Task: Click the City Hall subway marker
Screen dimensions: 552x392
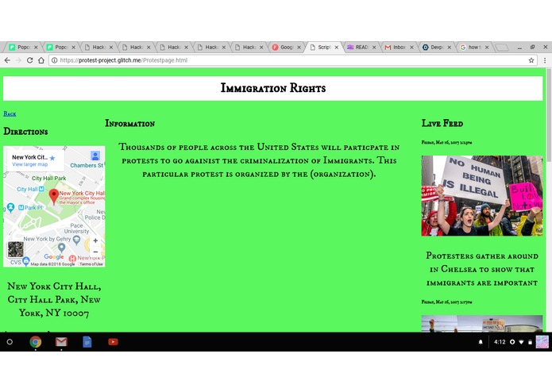Action: tap(41, 189)
